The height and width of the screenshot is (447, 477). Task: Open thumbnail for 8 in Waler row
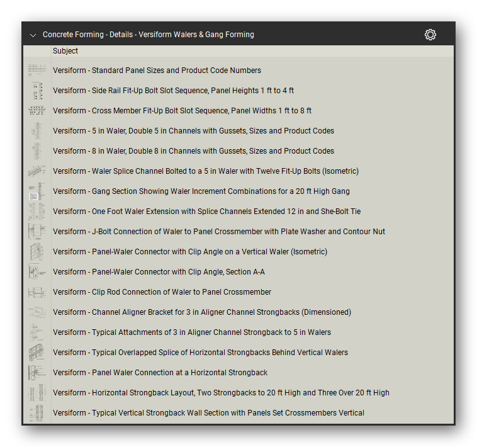pos(37,150)
